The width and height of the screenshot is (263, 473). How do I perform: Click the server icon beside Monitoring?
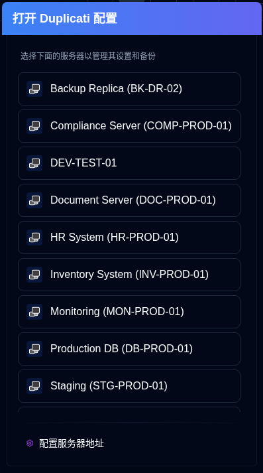tap(34, 311)
